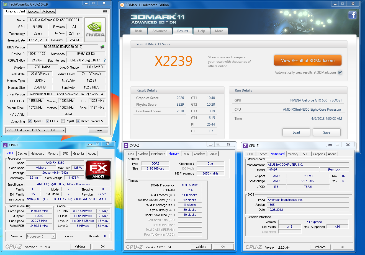This screenshot has height=255, width=365.
Task: Click View Result at 3DMark.com button
Action: click(308, 60)
